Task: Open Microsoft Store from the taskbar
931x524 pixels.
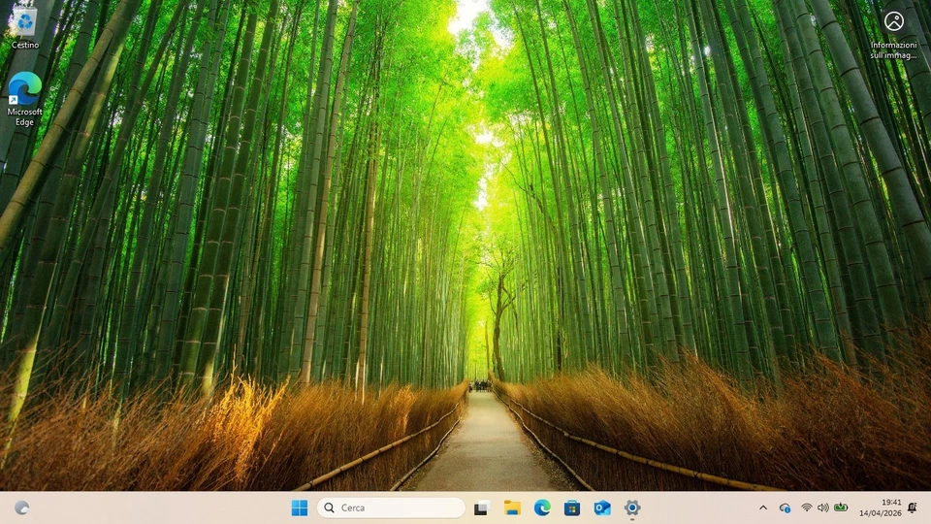Action: pos(572,508)
